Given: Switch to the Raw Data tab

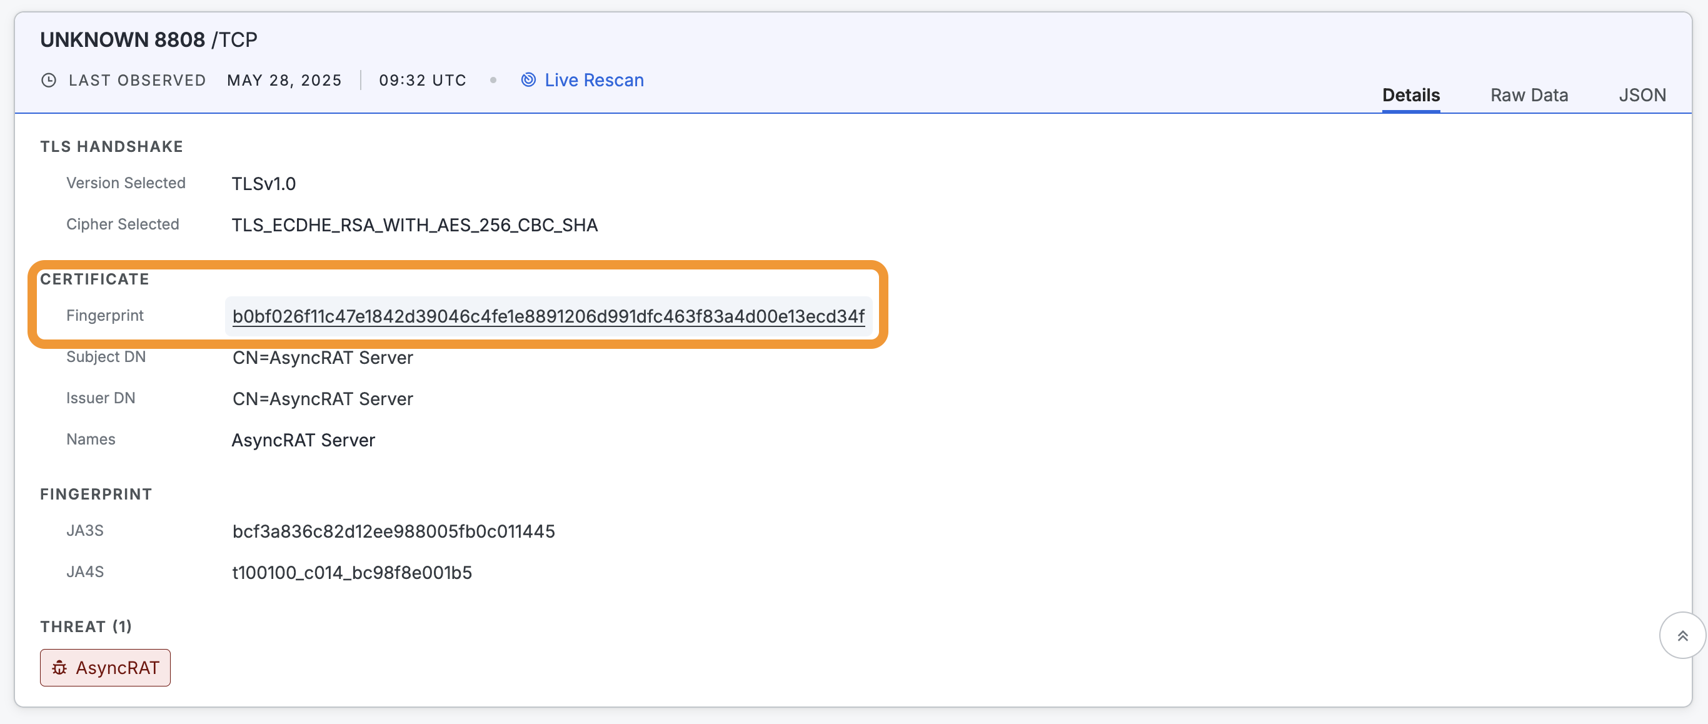Looking at the screenshot, I should 1529,96.
